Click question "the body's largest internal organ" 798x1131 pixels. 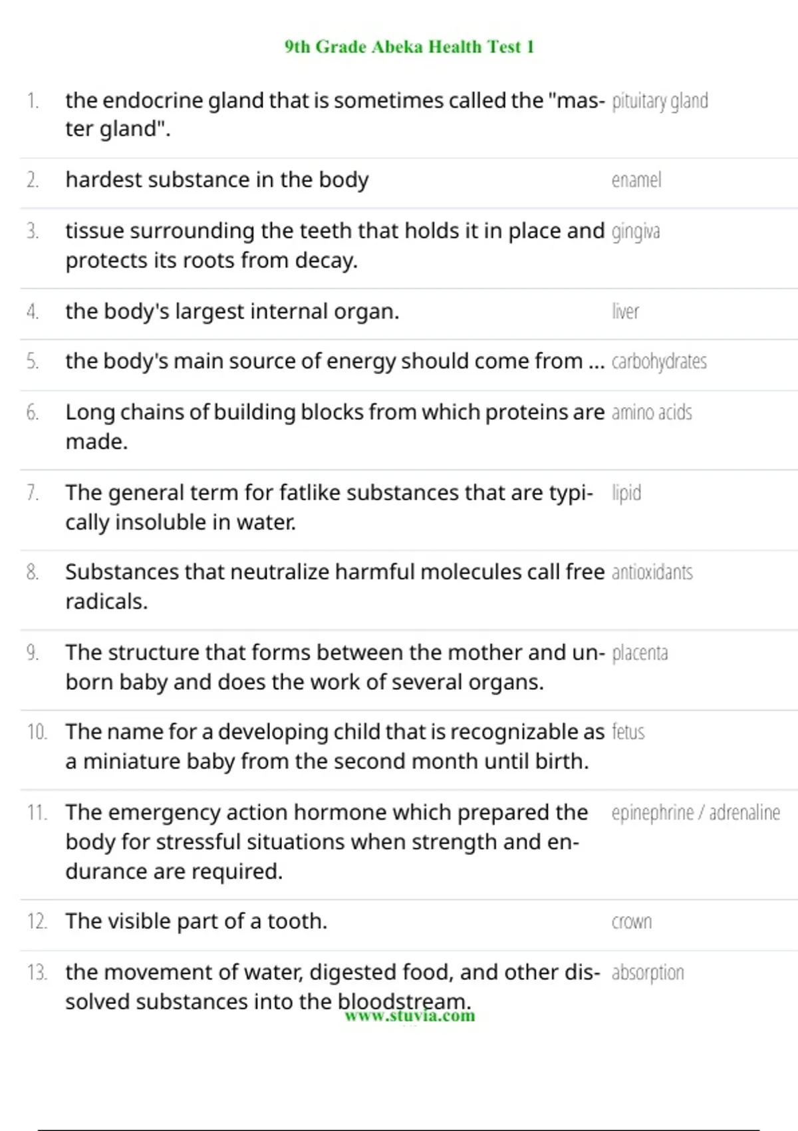click(232, 311)
